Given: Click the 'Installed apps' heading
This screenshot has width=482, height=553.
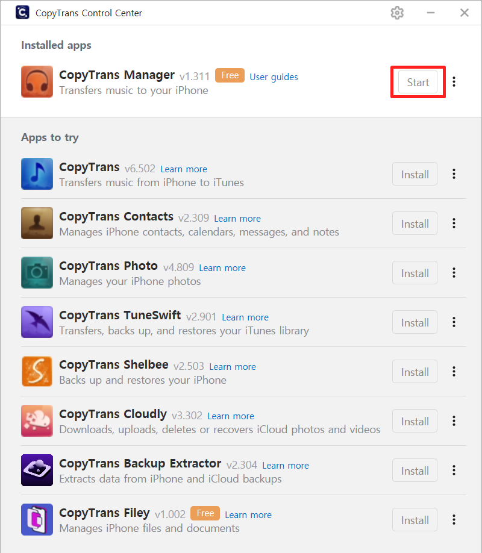Looking at the screenshot, I should [x=56, y=45].
